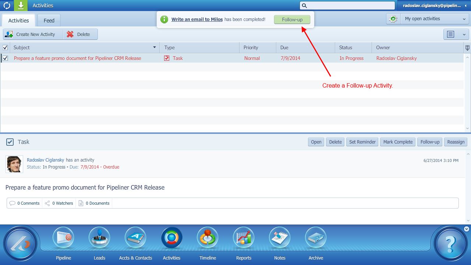
Task: Click the '6/27/2014 3:10 PM' timestamp
Action: (441, 160)
